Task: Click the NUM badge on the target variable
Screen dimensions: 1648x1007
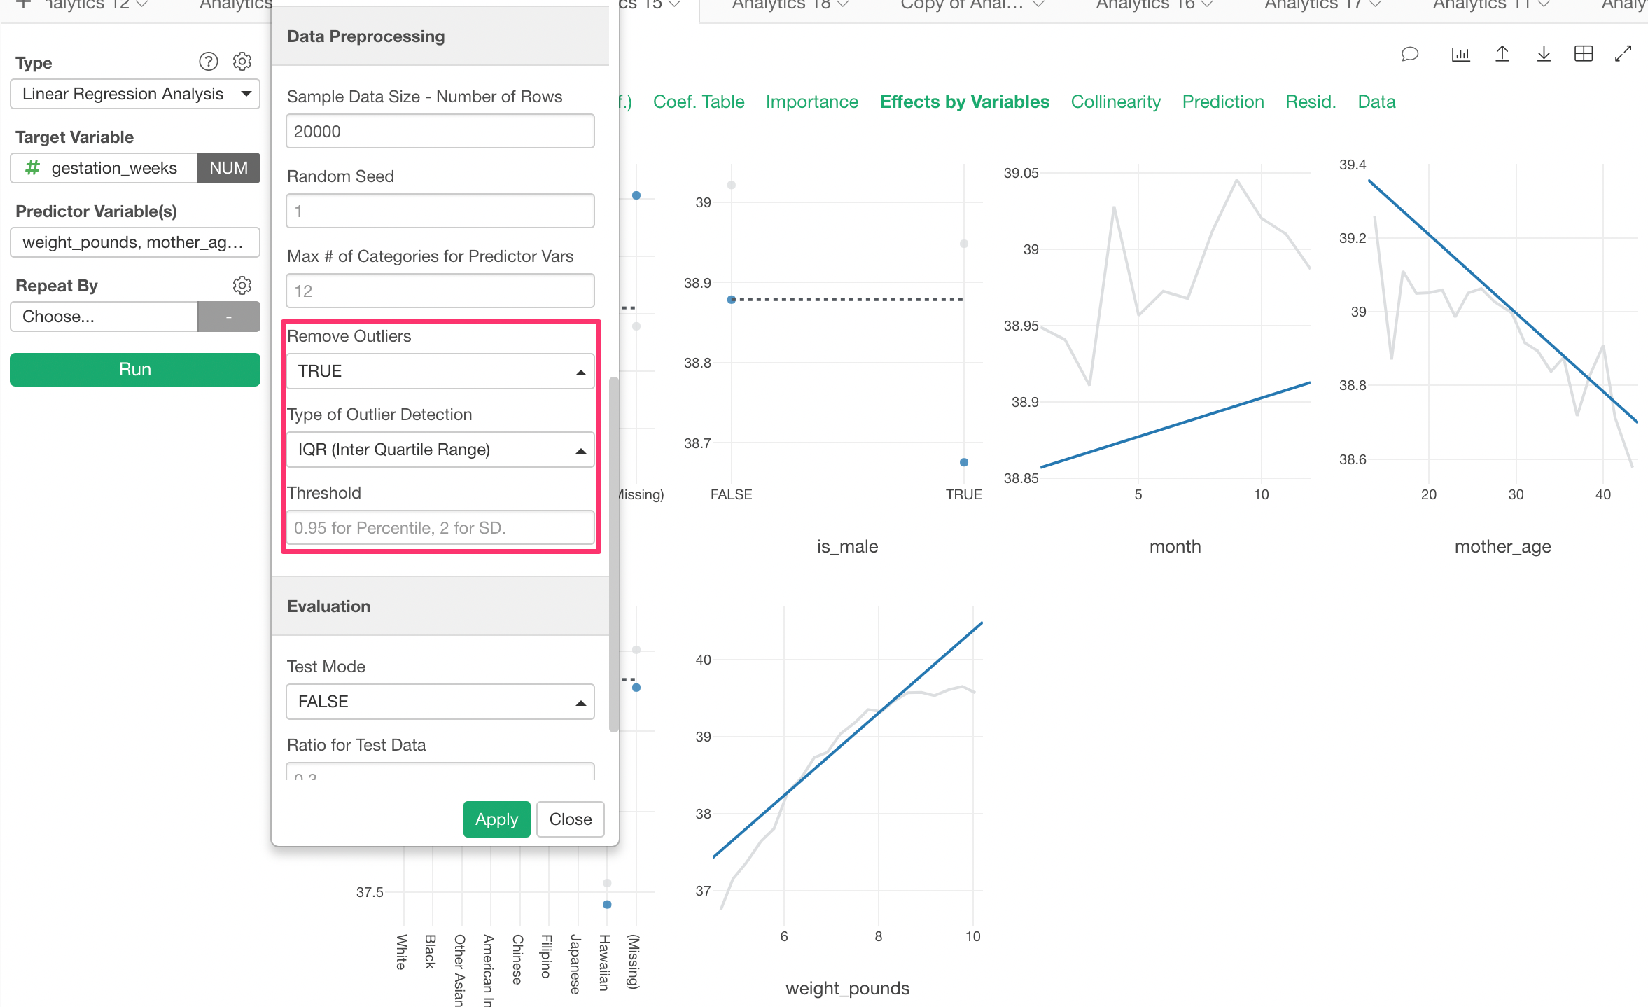Action: 228,168
